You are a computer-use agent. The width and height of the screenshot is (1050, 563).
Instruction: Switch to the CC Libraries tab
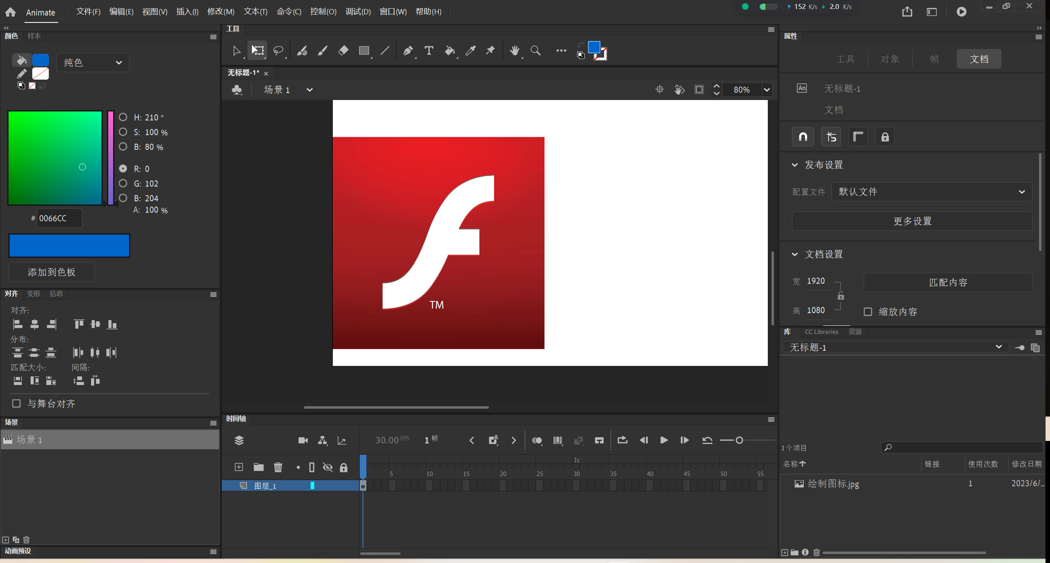[821, 332]
